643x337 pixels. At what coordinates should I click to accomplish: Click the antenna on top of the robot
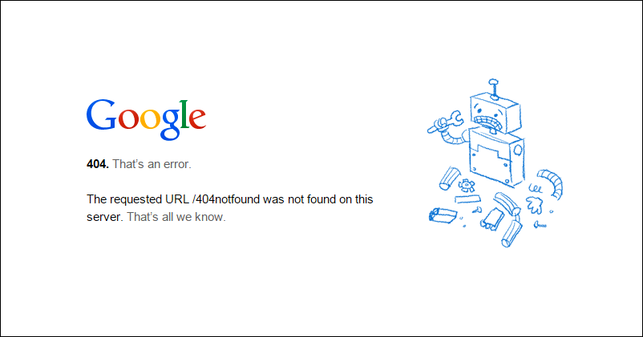(x=494, y=89)
